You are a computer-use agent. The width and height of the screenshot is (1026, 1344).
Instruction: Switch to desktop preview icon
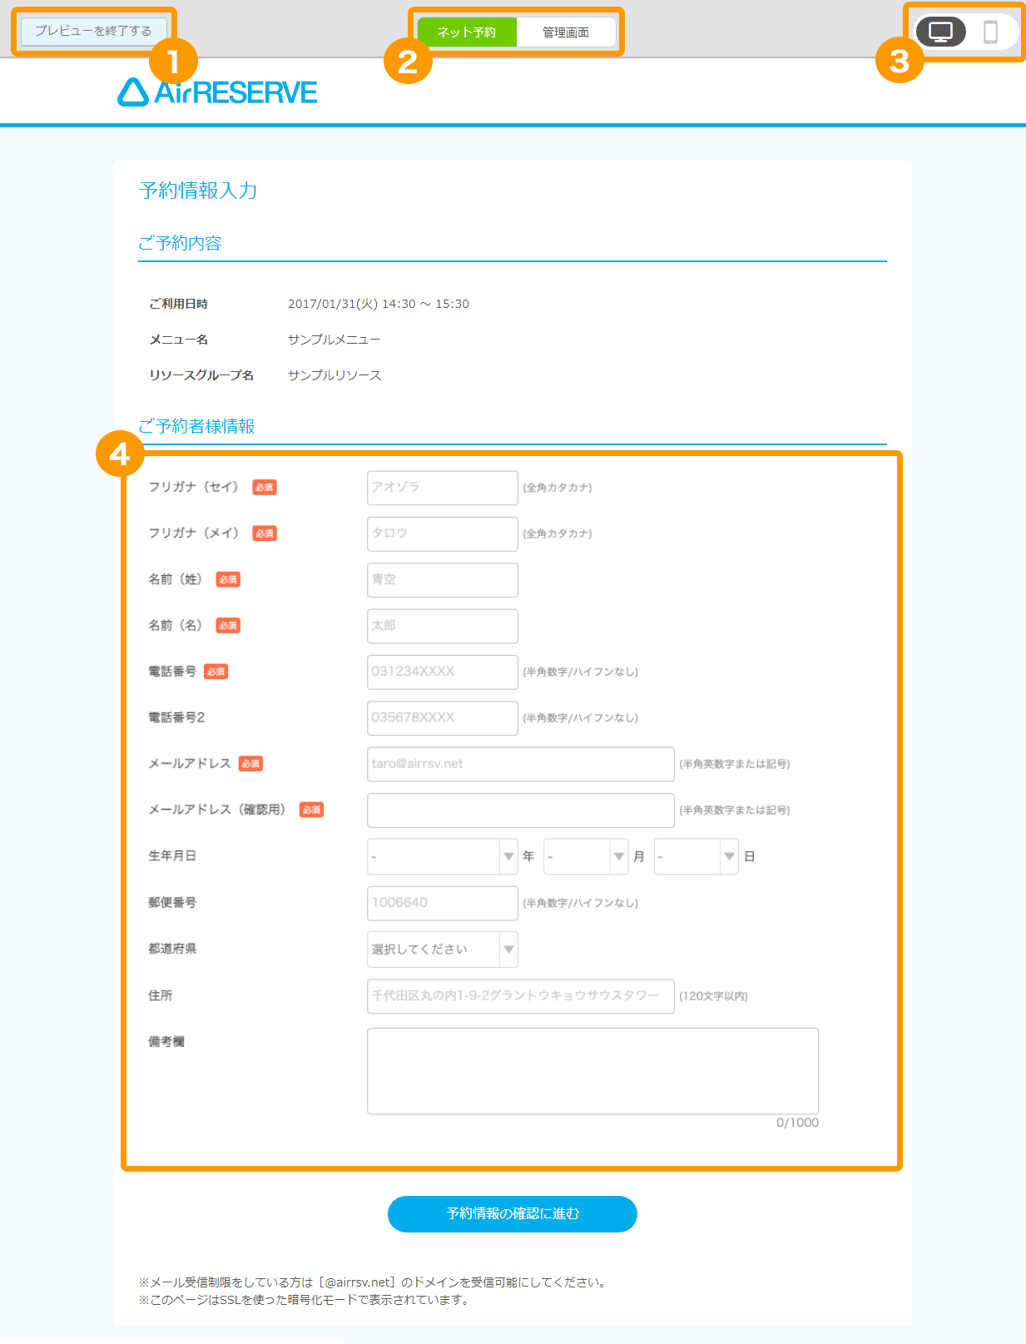point(940,32)
